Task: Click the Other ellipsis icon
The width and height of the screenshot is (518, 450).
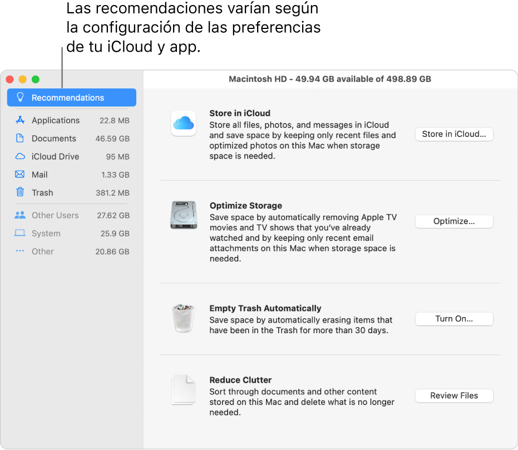Action: click(x=20, y=251)
